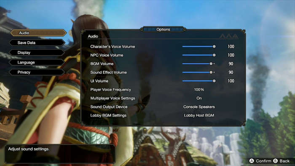295x166 pixels.
Task: Adjust the Character's Voice Volume slider
Action: click(199, 46)
